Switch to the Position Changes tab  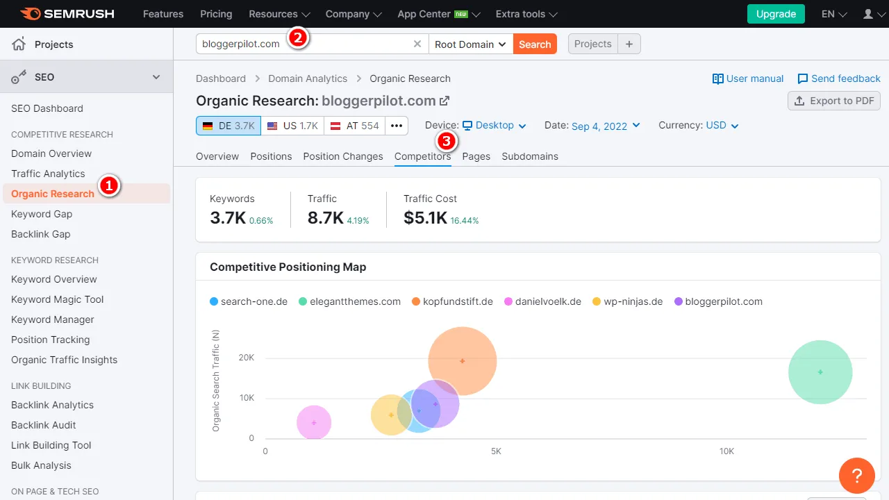(x=343, y=156)
